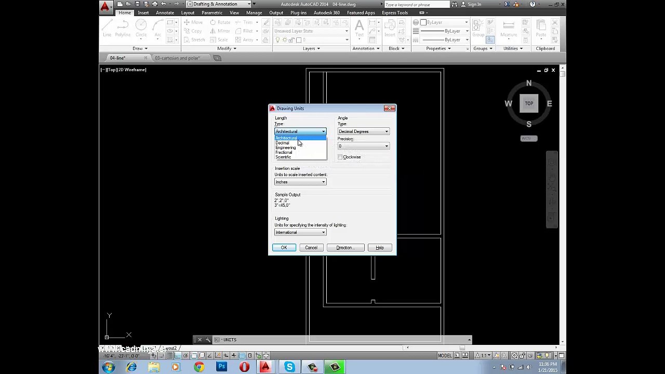The image size is (665, 374).
Task: Select the Arc draw tool
Action: [x=157, y=29]
